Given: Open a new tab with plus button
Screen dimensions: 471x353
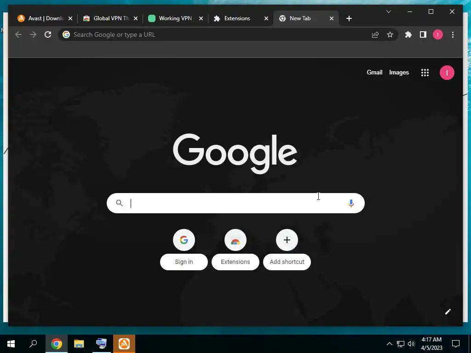Looking at the screenshot, I should (349, 18).
